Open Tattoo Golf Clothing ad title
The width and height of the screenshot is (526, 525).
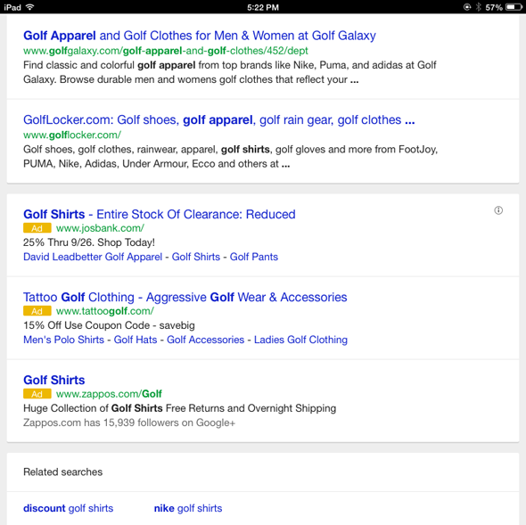pyautogui.click(x=185, y=297)
